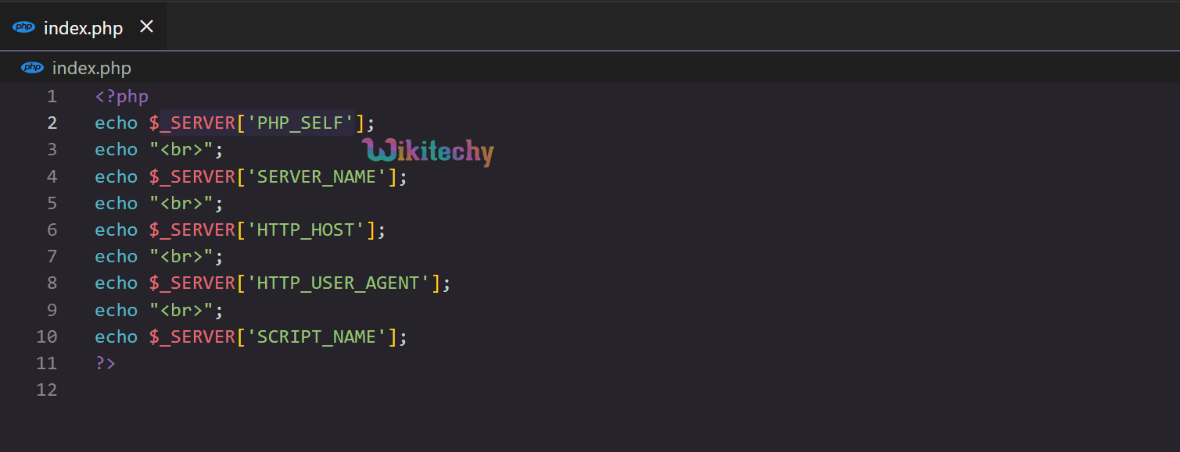Click the "<br>" string on line 3
1180x452 pixels.
click(181, 150)
